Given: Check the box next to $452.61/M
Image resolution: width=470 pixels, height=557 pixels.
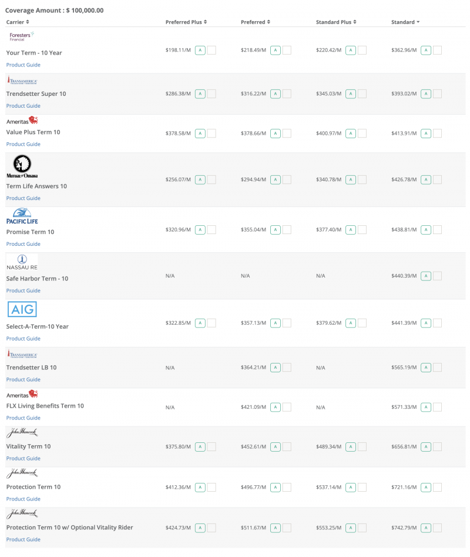Looking at the screenshot, I should [287, 447].
